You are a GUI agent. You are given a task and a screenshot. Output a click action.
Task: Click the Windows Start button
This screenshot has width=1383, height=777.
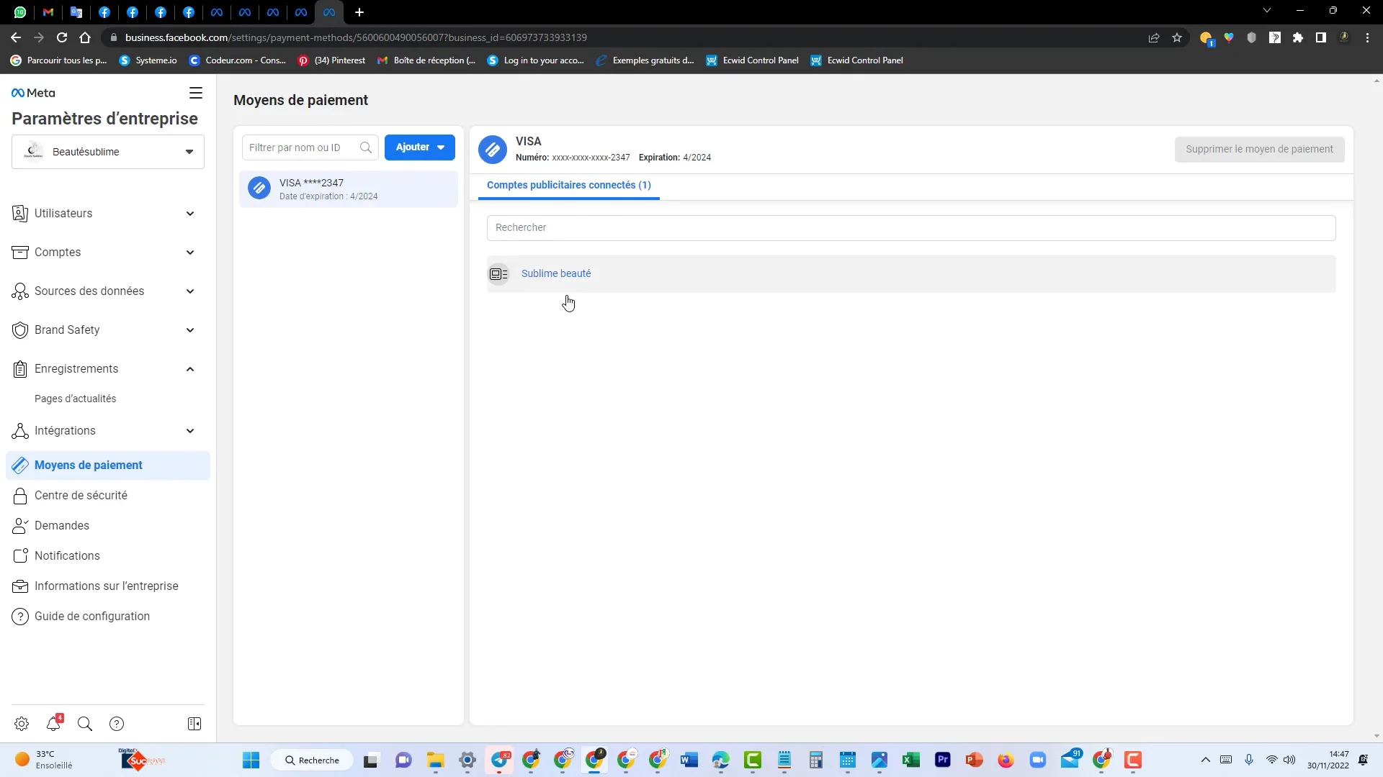coord(251,760)
